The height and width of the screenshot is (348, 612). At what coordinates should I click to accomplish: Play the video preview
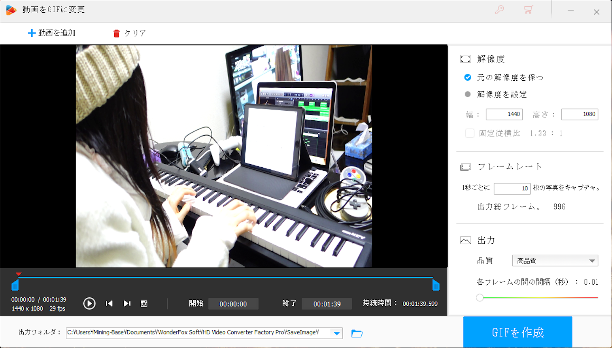click(x=89, y=303)
